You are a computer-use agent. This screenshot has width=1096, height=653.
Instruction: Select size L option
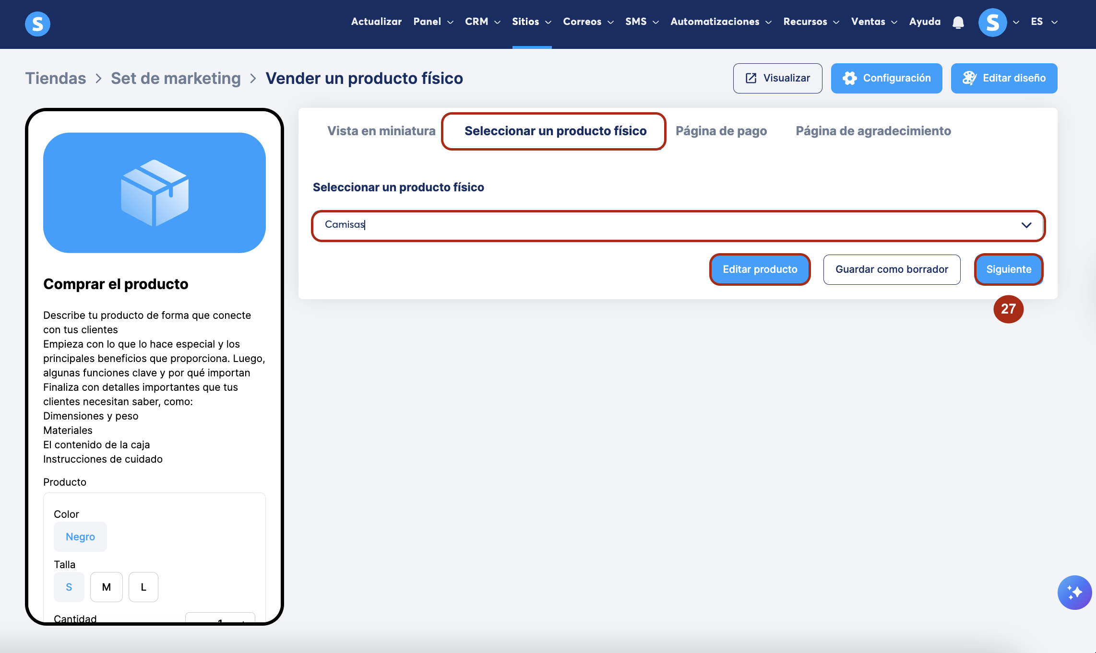point(143,587)
